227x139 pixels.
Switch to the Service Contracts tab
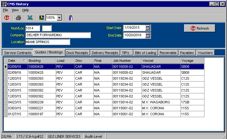[18, 53]
